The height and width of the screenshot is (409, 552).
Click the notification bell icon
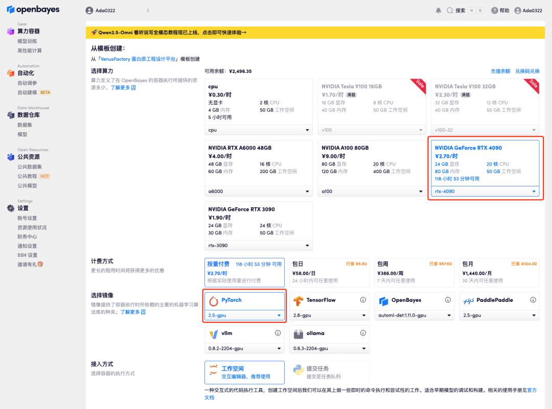pos(438,10)
